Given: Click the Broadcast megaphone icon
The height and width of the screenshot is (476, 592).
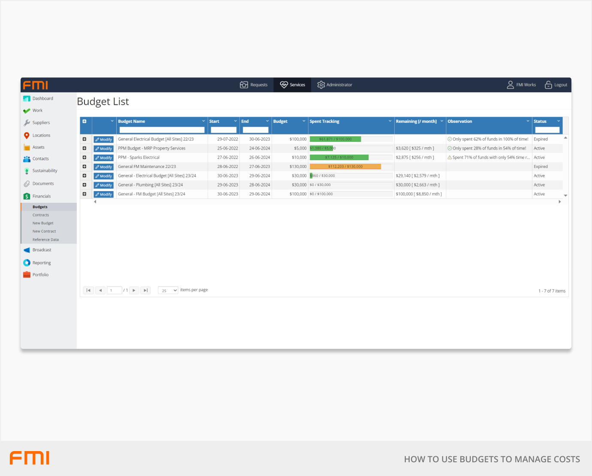Looking at the screenshot, I should coord(27,250).
